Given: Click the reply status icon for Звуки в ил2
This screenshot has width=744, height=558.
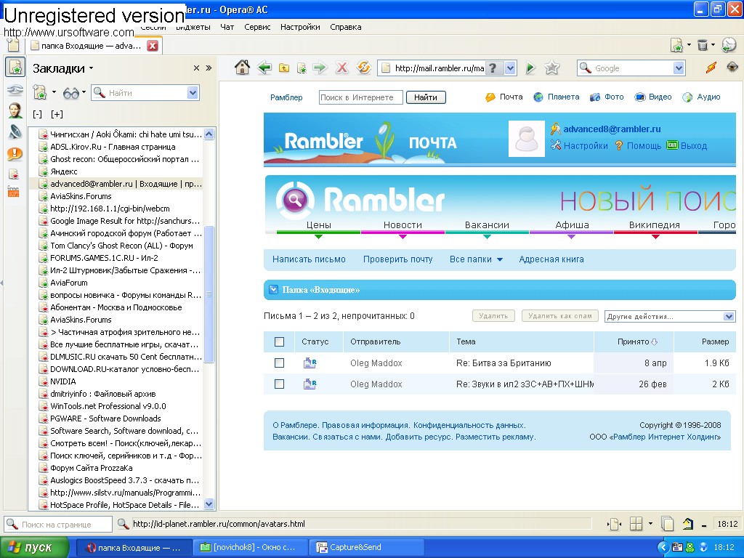Looking at the screenshot, I should pos(310,384).
